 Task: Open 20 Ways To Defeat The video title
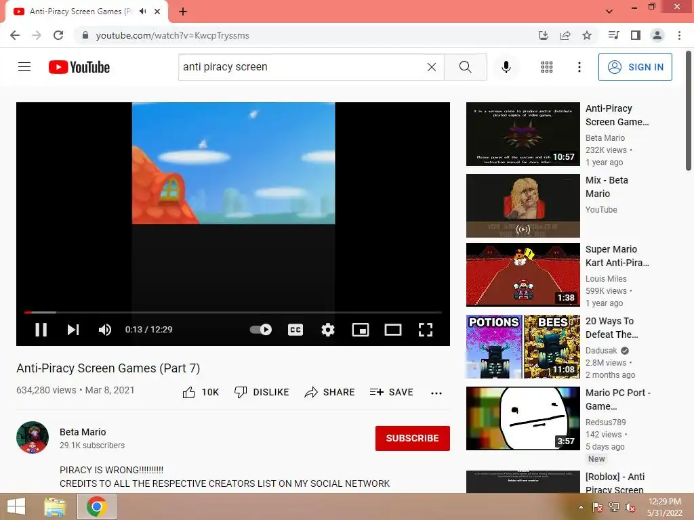612,328
